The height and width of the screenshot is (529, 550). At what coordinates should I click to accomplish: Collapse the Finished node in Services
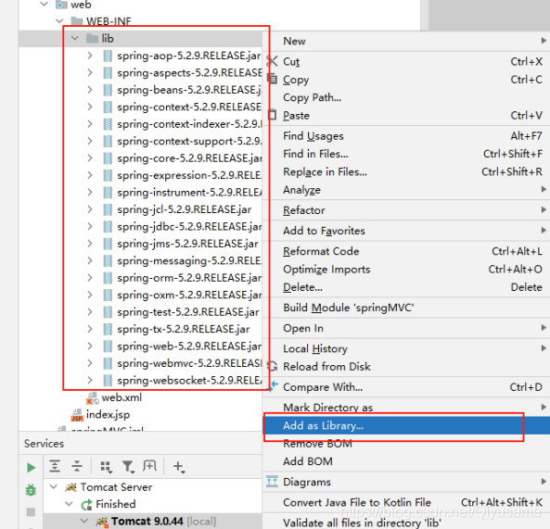click(70, 504)
